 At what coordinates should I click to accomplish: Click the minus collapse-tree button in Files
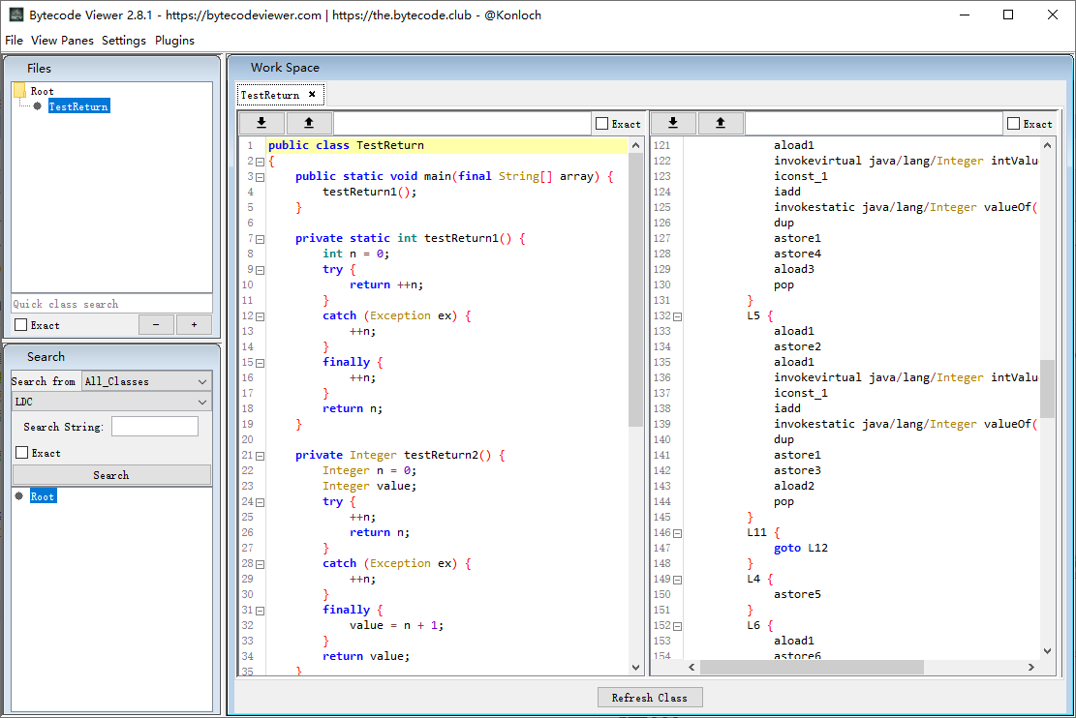pos(156,325)
